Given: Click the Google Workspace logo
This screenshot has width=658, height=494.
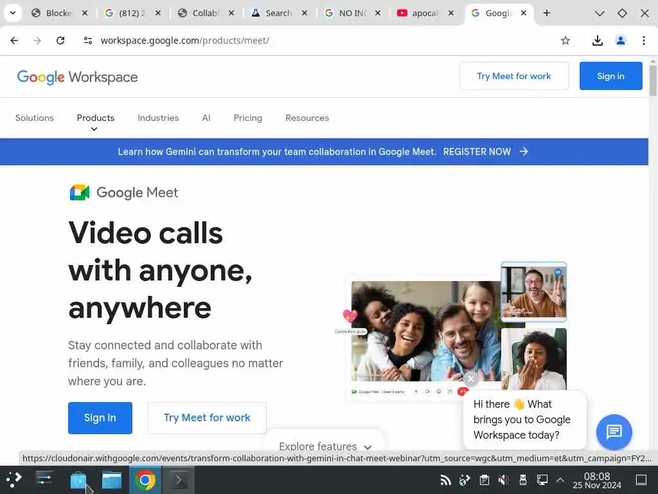Looking at the screenshot, I should (x=78, y=77).
